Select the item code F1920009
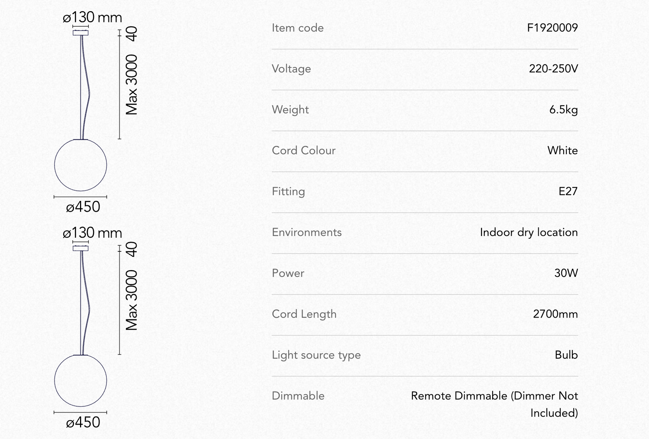 click(552, 28)
